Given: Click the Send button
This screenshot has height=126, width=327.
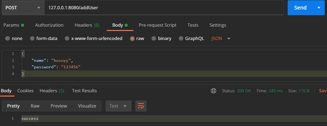Looking at the screenshot, I should pos(300,8).
